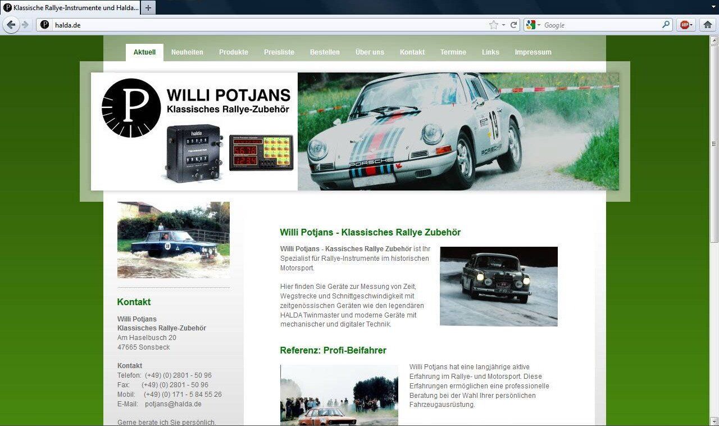Viewport: 719px width, 426px height.
Task: Click the search magnifying glass icon
Action: tap(666, 25)
